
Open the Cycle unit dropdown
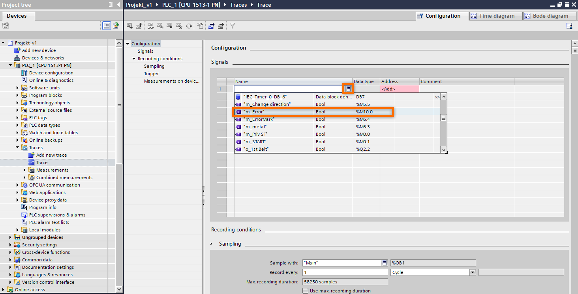click(472, 272)
